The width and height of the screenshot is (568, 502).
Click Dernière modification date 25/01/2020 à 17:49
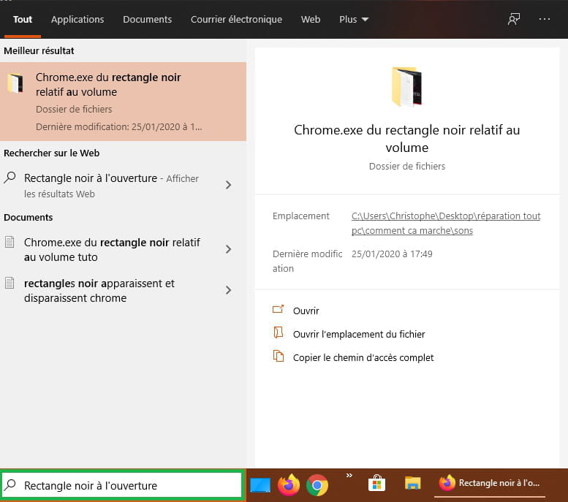point(392,254)
